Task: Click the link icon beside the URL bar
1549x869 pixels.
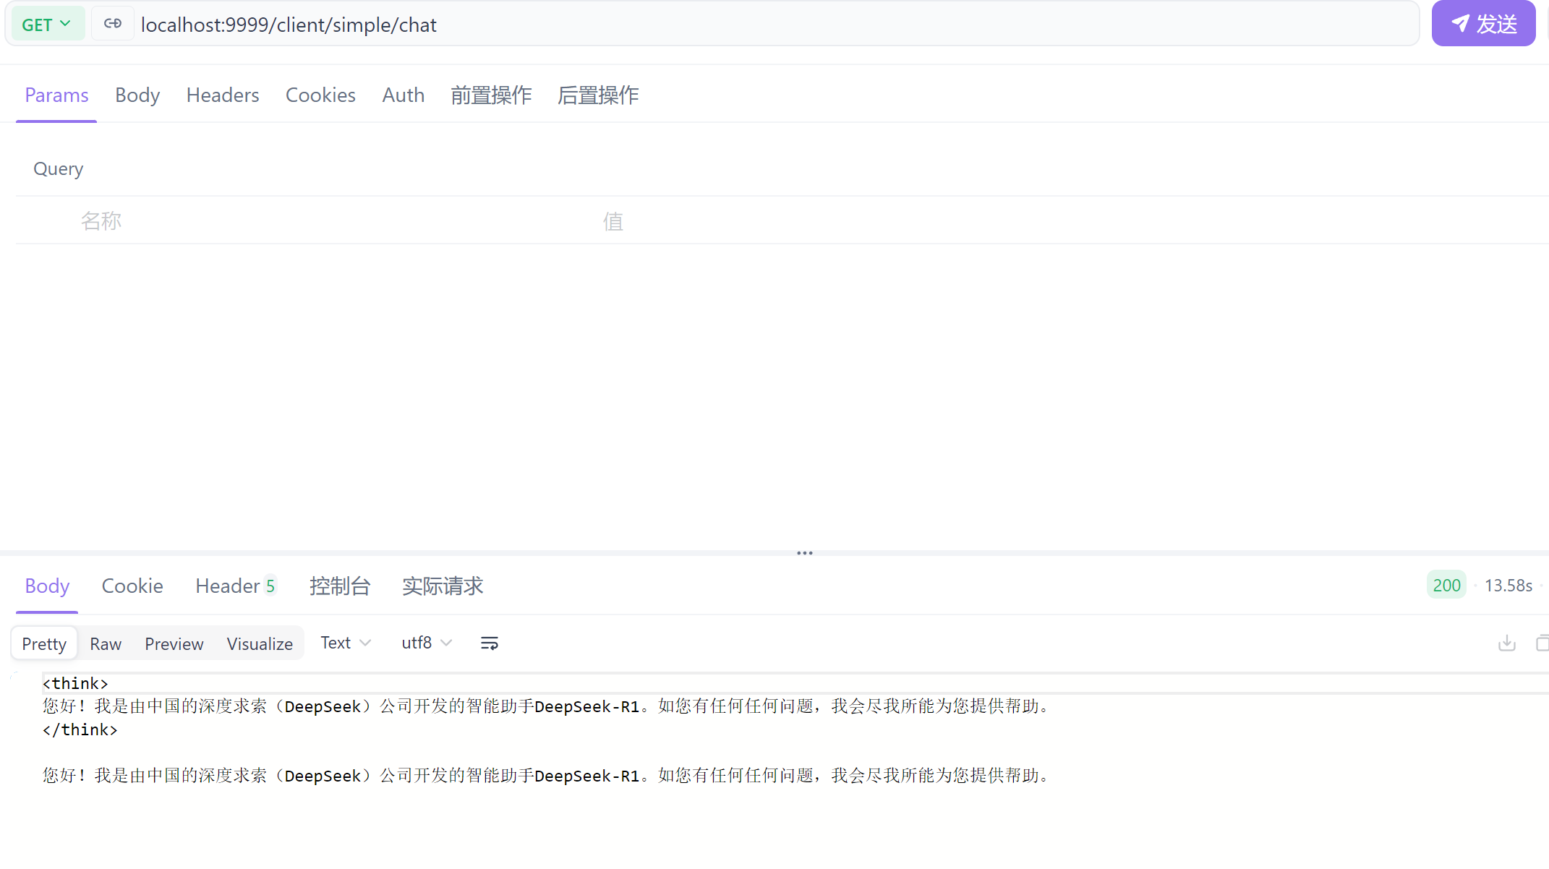Action: (113, 23)
